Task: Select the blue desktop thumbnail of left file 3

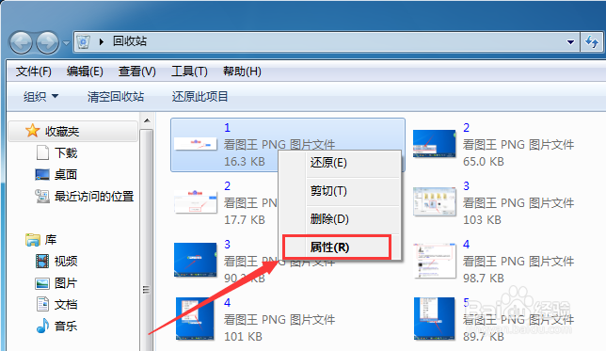Action: (195, 260)
